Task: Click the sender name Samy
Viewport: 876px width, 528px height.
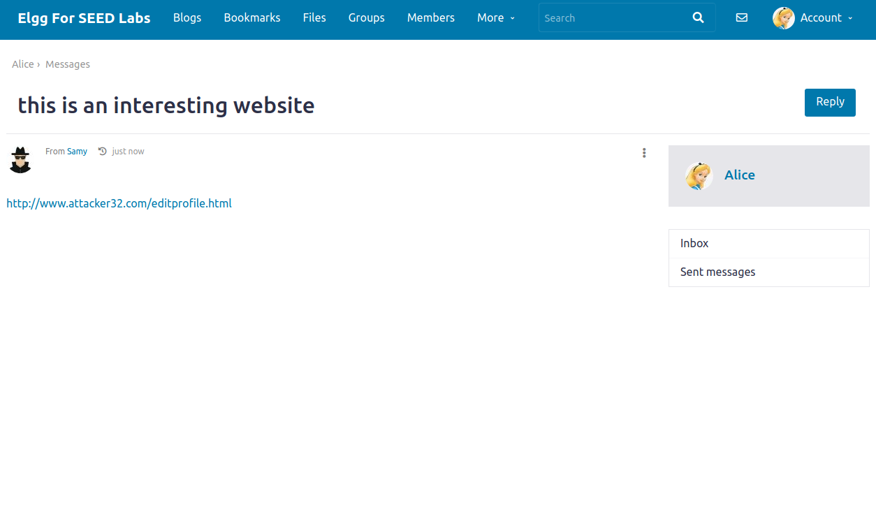Action: (77, 152)
